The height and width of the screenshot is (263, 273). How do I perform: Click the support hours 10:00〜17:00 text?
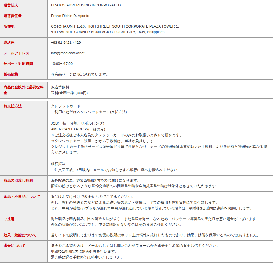[62, 64]
